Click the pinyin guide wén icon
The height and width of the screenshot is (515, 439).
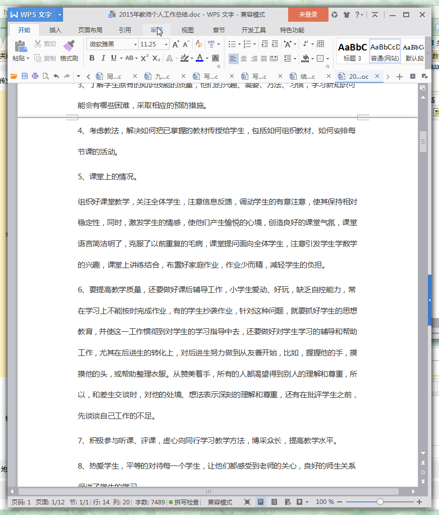(211, 44)
